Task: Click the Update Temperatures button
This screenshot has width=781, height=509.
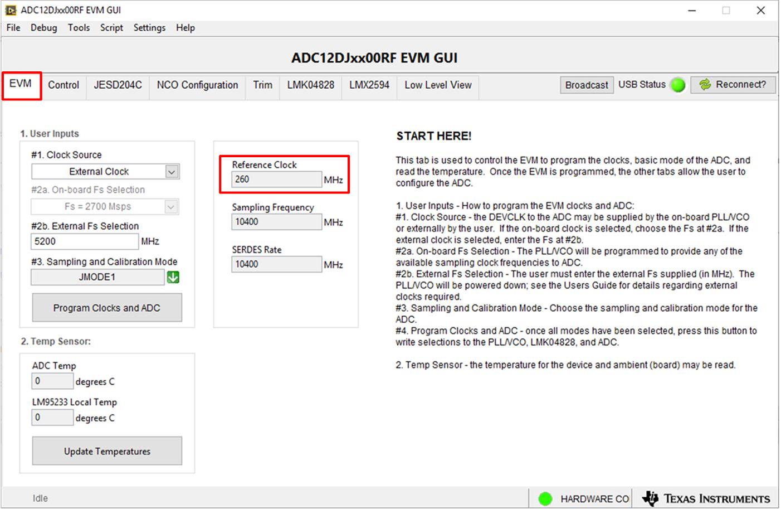Action: point(107,451)
